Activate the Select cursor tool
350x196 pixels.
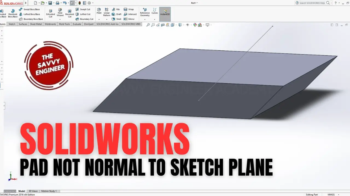click(72, 3)
